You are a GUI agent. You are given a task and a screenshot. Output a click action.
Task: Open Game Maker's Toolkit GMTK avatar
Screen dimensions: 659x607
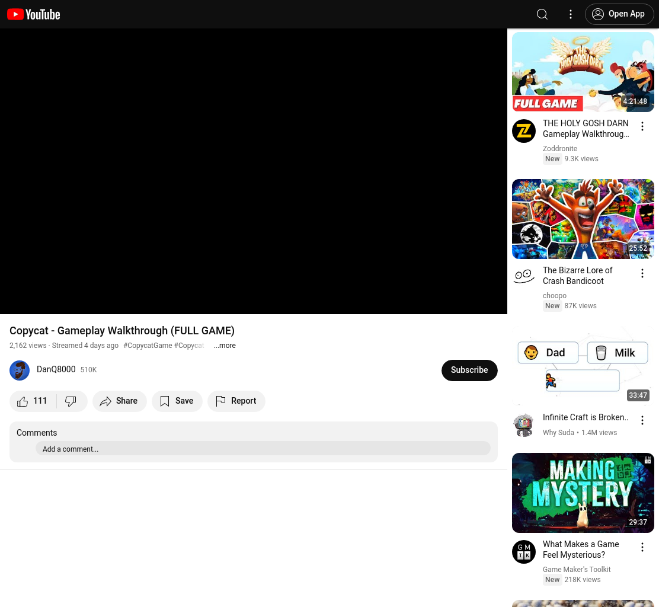[524, 552]
